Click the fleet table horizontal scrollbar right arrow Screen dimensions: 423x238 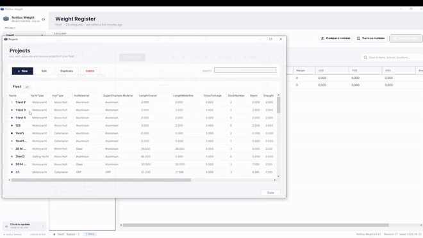pyautogui.click(x=274, y=180)
